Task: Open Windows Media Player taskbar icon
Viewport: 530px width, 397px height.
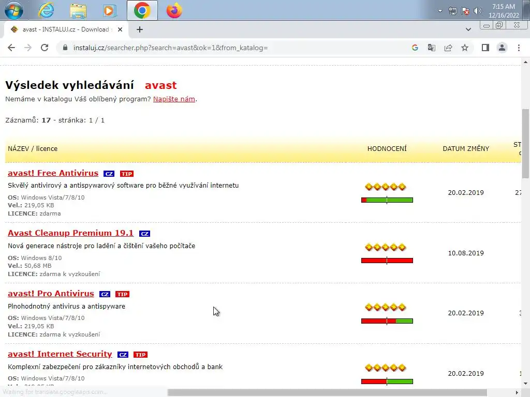Action: (x=109, y=10)
